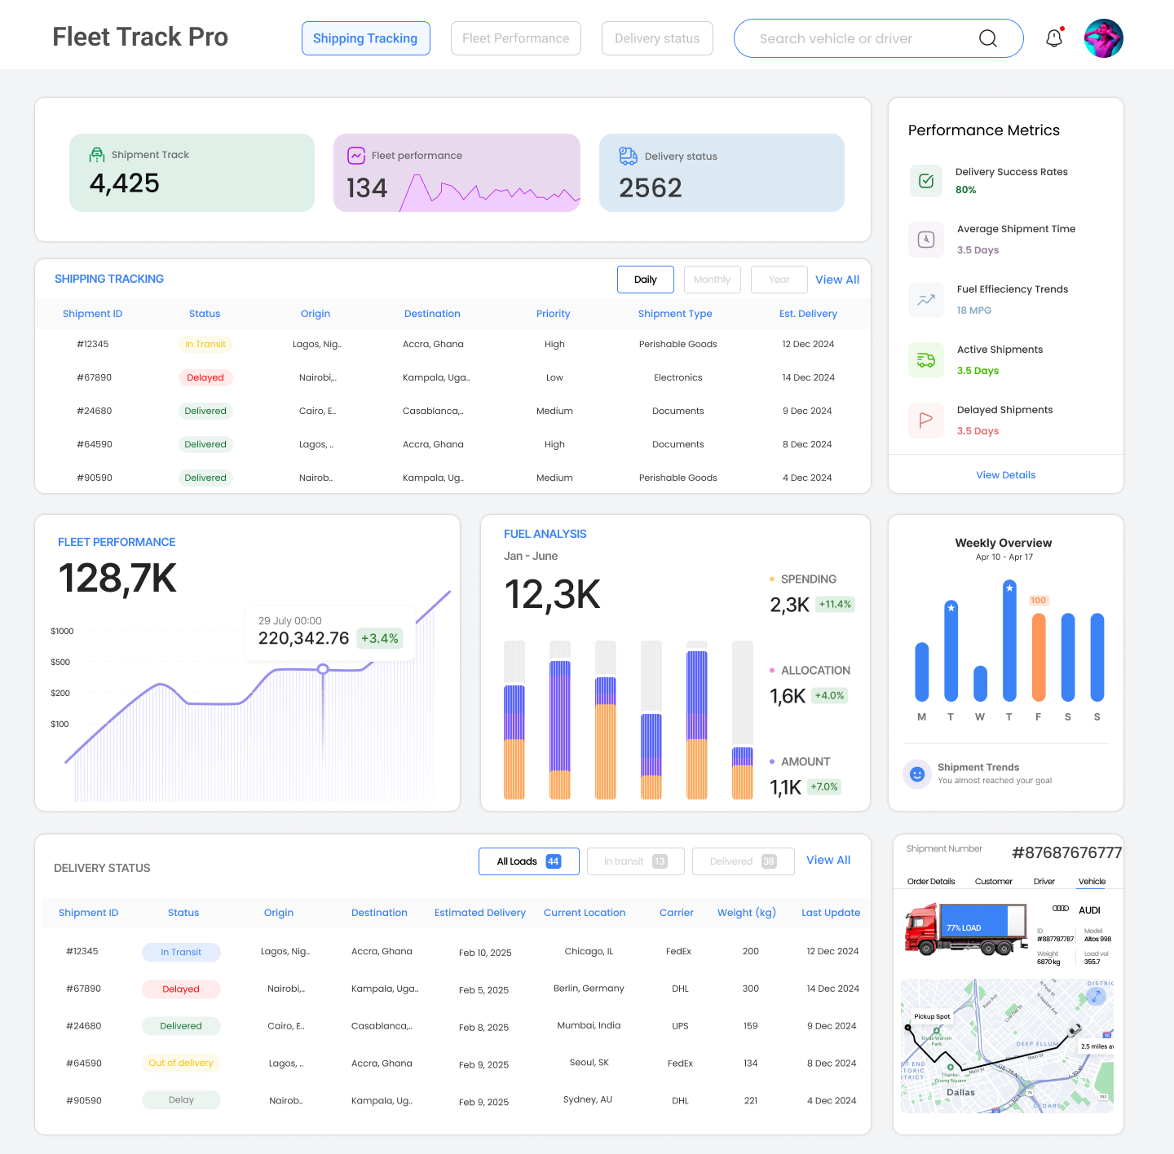Open the profile avatar menu
This screenshot has height=1154, width=1174.
click(x=1103, y=37)
